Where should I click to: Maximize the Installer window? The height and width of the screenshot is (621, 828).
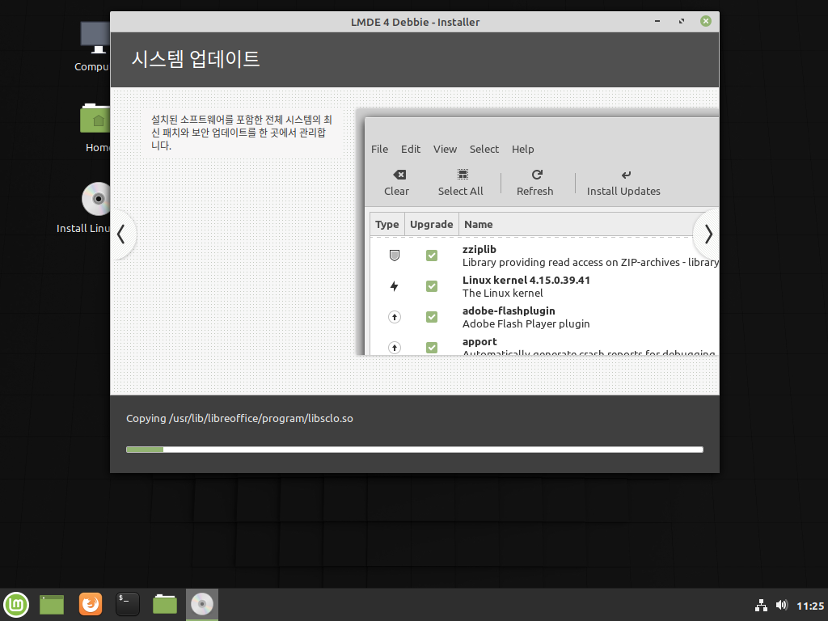[682, 21]
